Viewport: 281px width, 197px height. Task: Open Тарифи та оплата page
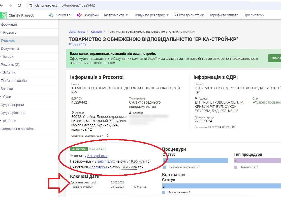(x=224, y=15)
